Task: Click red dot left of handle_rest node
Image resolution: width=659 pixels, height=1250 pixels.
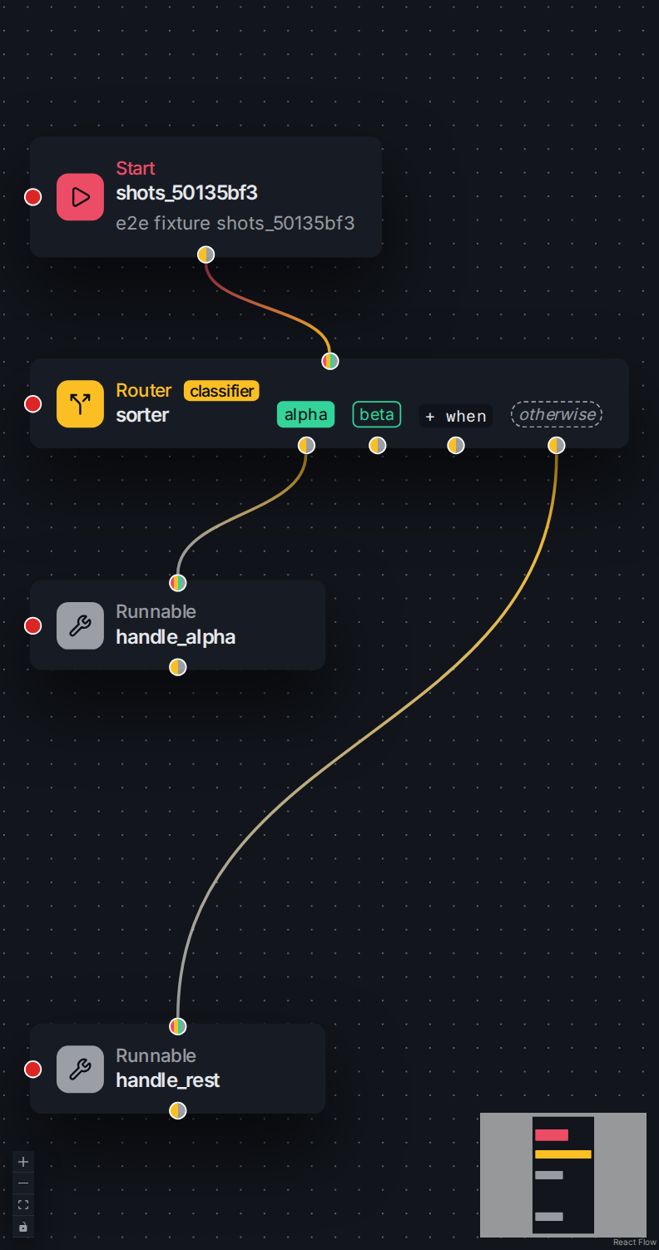Action: [x=32, y=1069]
